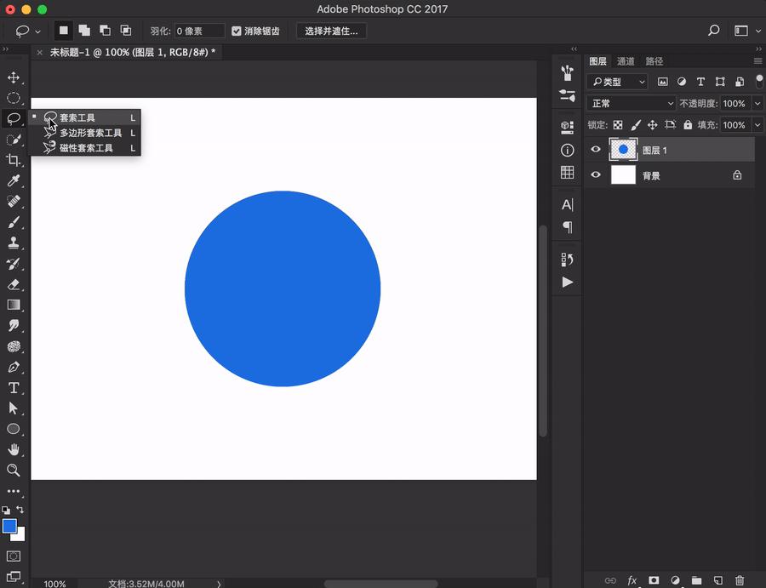766x588 pixels.
Task: Toggle the 消除锯齿 anti-alias checkbox
Action: (x=237, y=31)
